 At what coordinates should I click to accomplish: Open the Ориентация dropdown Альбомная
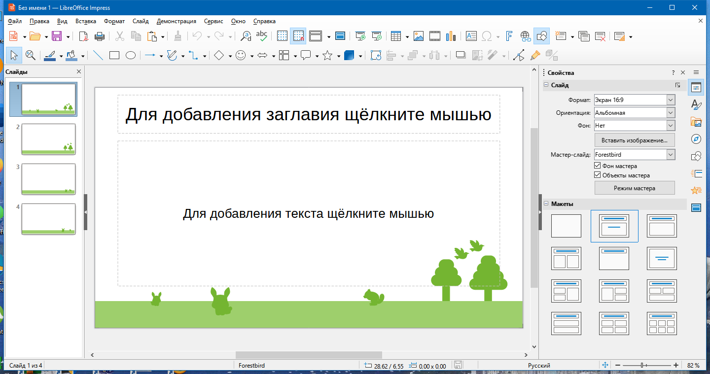pos(634,112)
